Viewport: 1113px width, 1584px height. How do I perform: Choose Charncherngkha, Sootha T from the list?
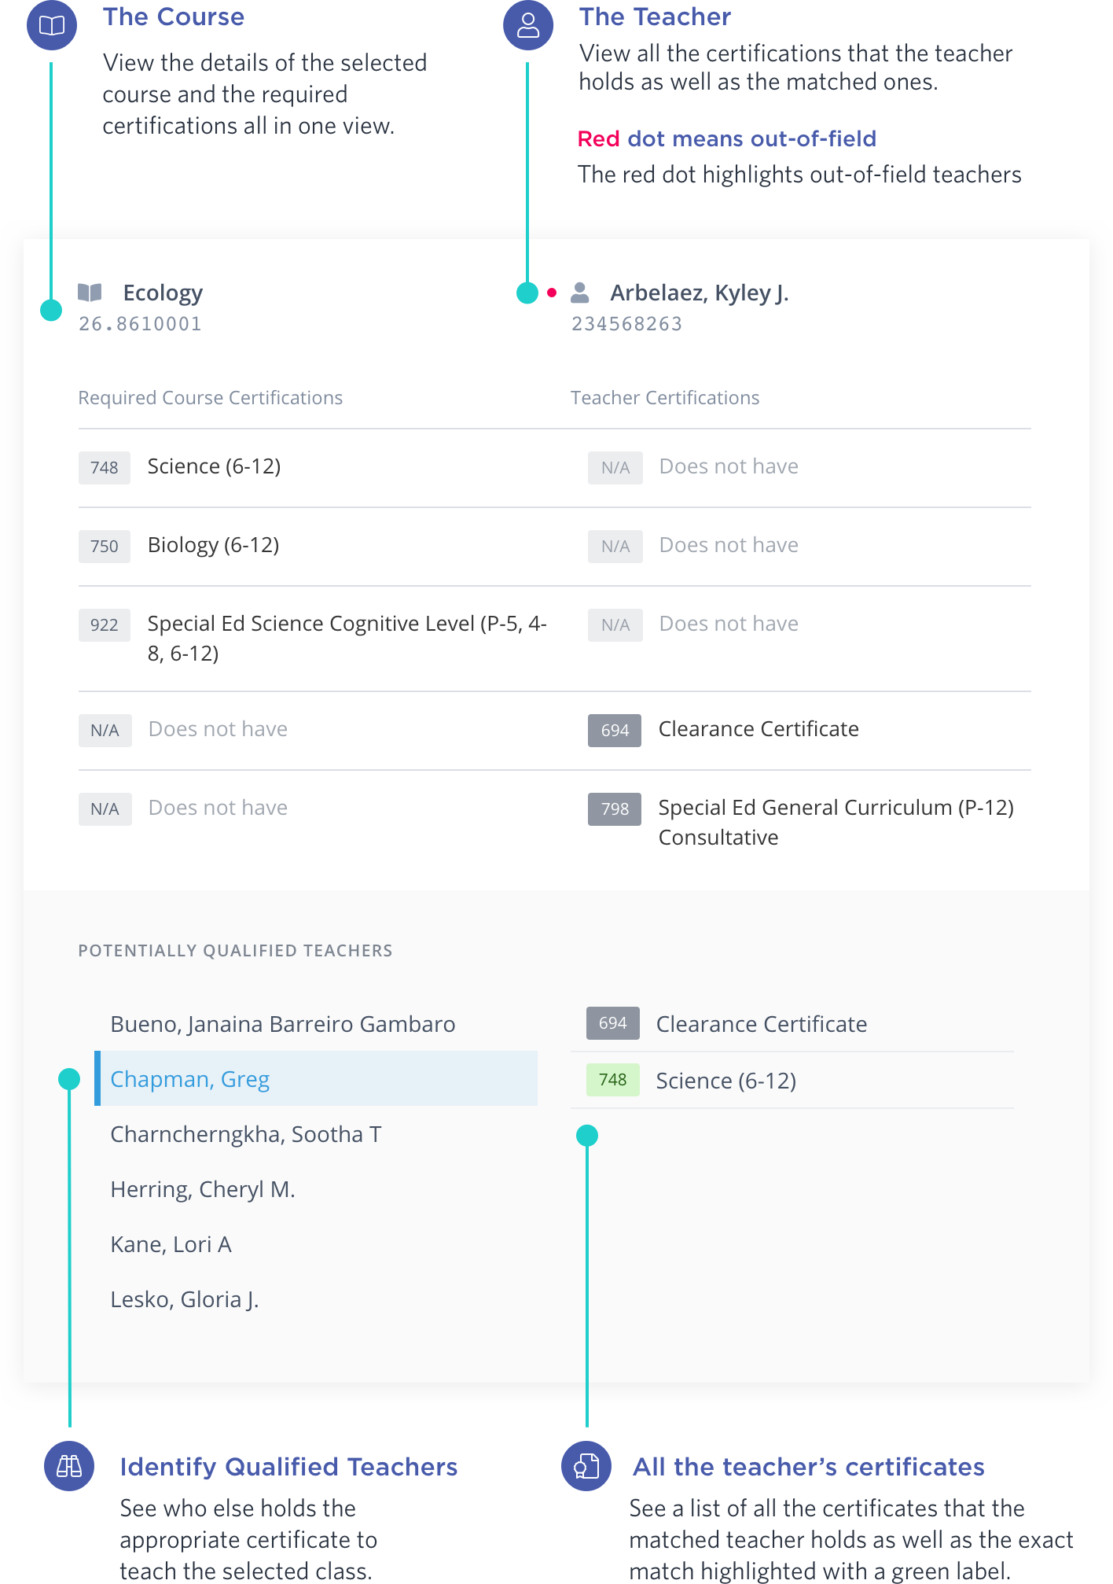pos(246,1134)
